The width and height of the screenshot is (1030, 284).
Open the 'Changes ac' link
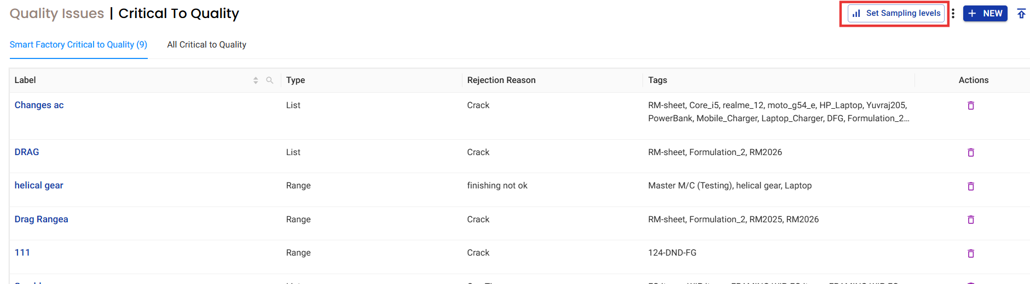(39, 105)
